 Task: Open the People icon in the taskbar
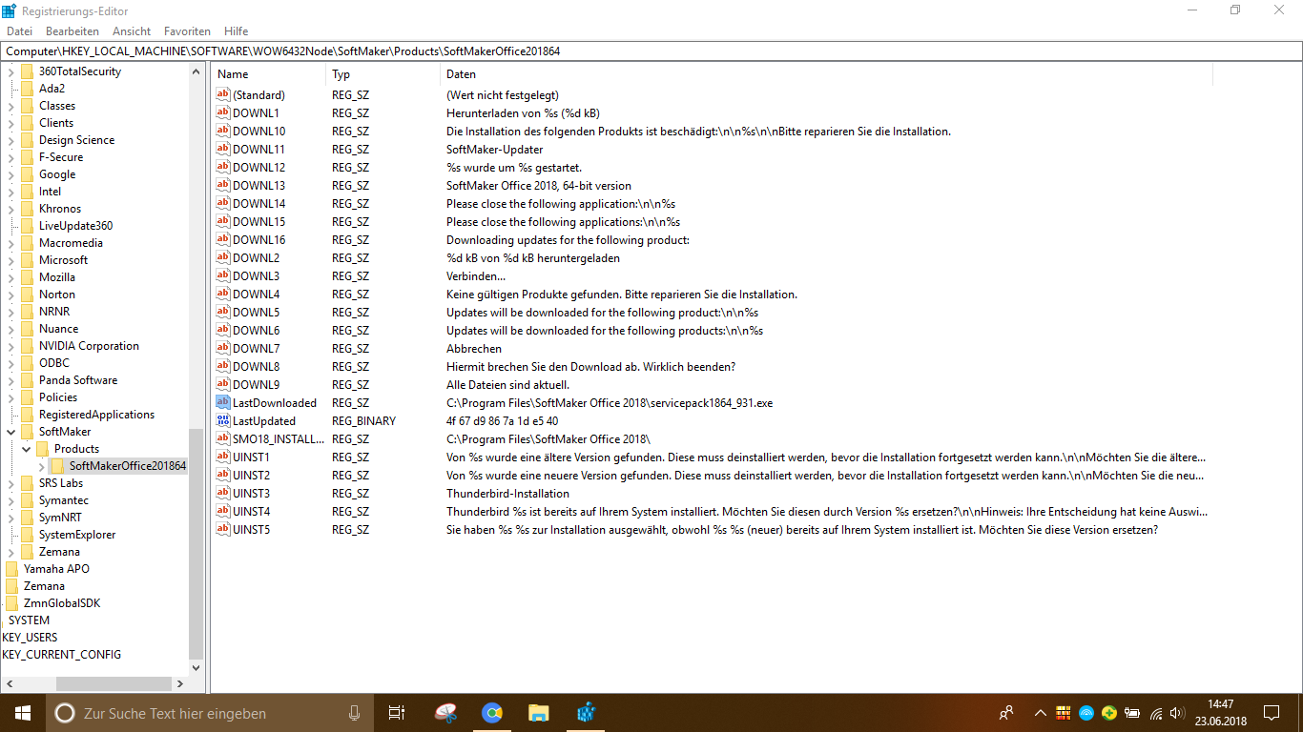coord(1006,713)
